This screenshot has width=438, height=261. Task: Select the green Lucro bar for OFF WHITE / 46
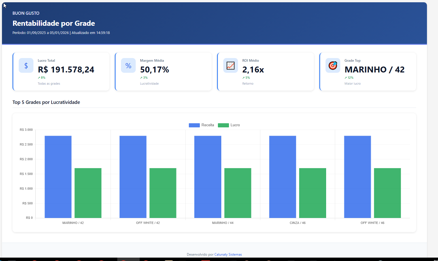[387, 193]
